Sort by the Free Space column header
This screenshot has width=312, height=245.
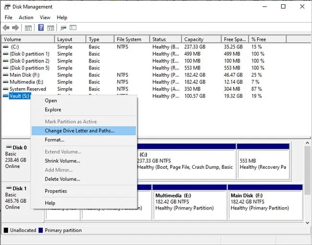235,39
